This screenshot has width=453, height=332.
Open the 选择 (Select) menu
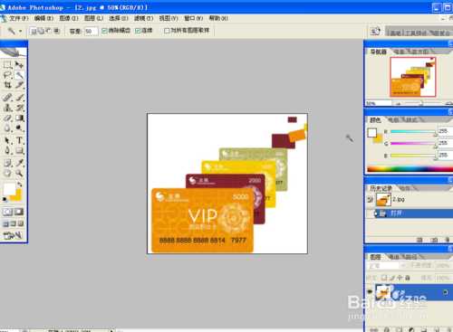coord(119,18)
